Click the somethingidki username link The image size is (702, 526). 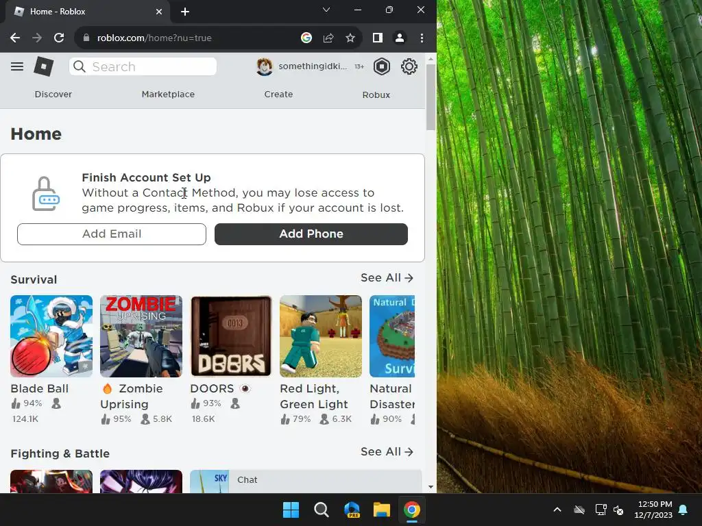point(313,66)
